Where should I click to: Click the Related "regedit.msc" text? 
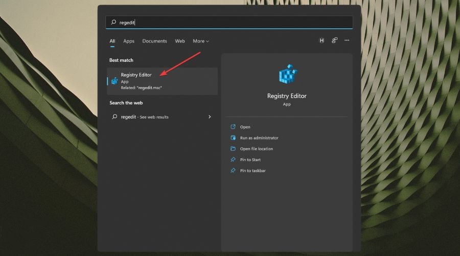[142, 88]
